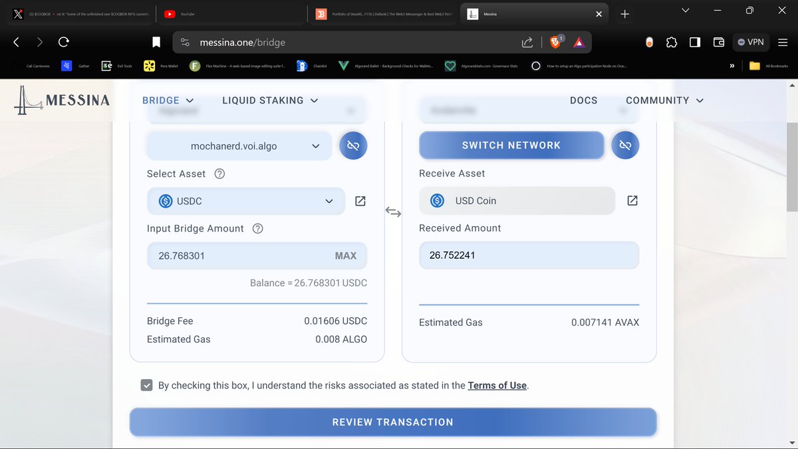Screen dimensions: 798x449
Task: Open the Algorandstats Governance Stats bookmark
Action: click(x=481, y=66)
